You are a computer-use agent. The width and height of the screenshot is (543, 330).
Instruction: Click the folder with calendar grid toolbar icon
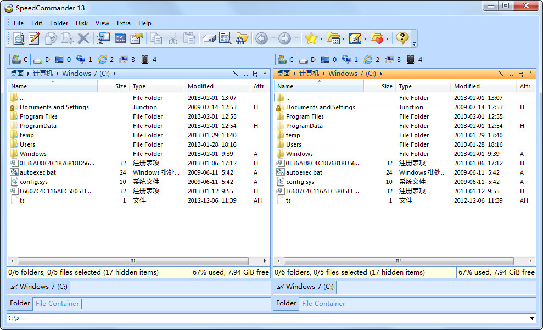click(333, 38)
